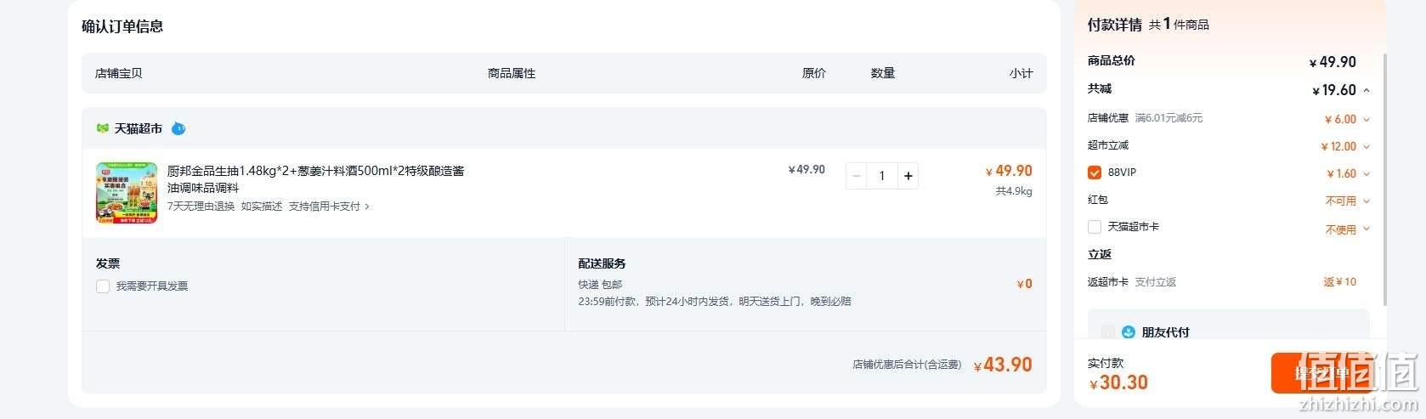Click the 返¥10 rebate amount
The image size is (1426, 419).
pos(1340,282)
